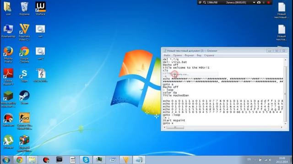Switch to Bandicam in the taskbar

click(x=46, y=160)
